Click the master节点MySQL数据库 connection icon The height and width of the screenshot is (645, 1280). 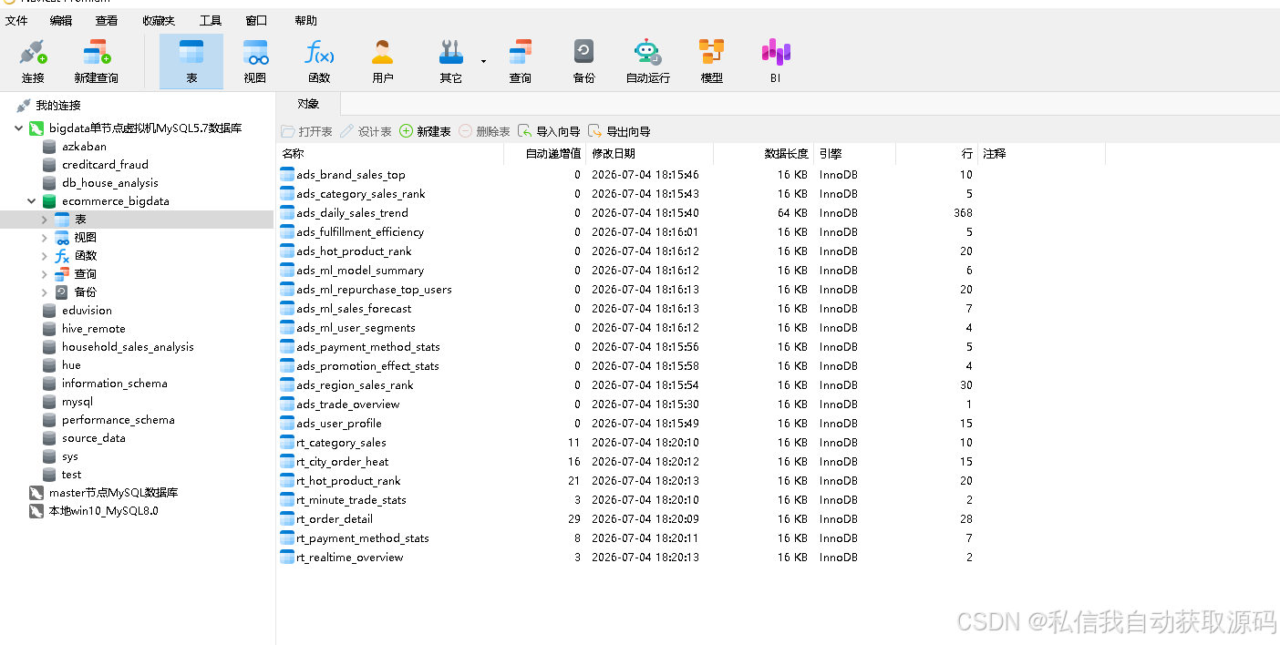coord(36,493)
